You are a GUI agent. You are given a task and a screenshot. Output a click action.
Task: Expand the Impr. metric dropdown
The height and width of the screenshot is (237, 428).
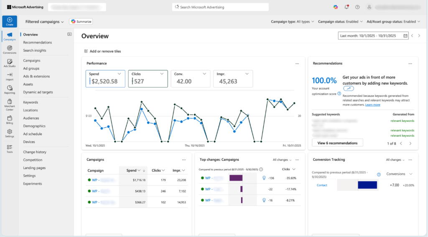(x=247, y=74)
